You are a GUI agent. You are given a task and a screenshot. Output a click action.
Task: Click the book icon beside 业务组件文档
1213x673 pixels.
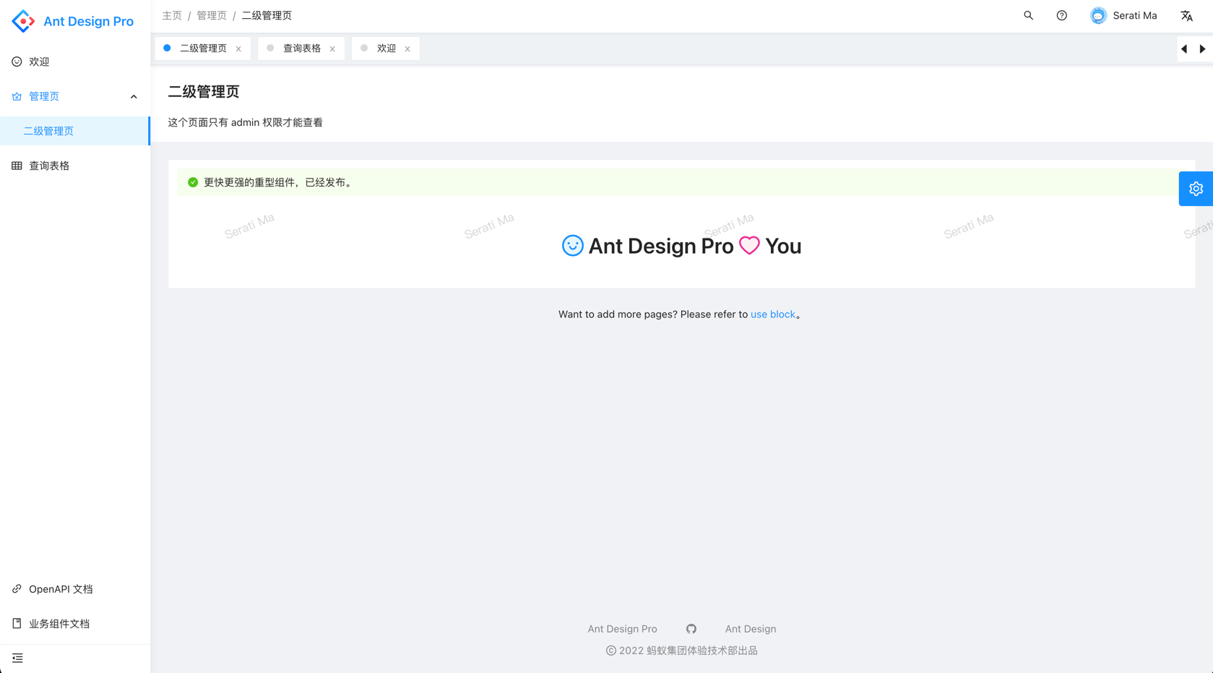[17, 623]
